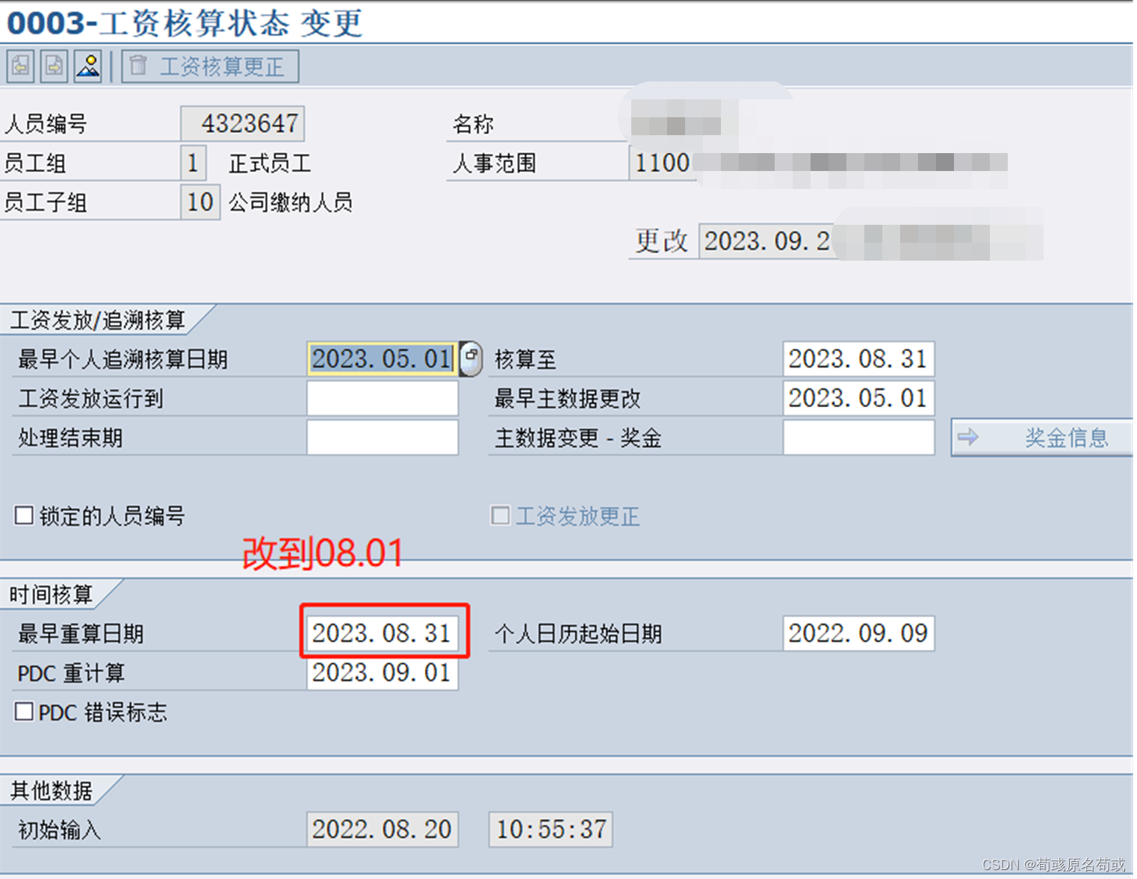Screen dimensions: 1137x879
Task: Click the 员工子组 value 10
Action: [200, 202]
